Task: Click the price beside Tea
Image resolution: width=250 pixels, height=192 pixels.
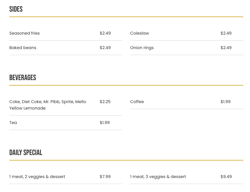Action: (x=105, y=123)
